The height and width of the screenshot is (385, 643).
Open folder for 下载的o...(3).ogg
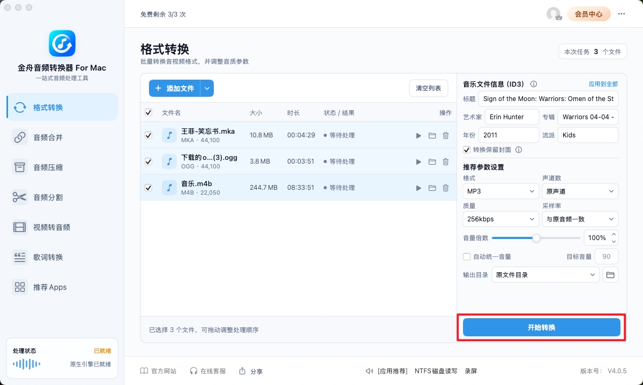pyautogui.click(x=432, y=162)
